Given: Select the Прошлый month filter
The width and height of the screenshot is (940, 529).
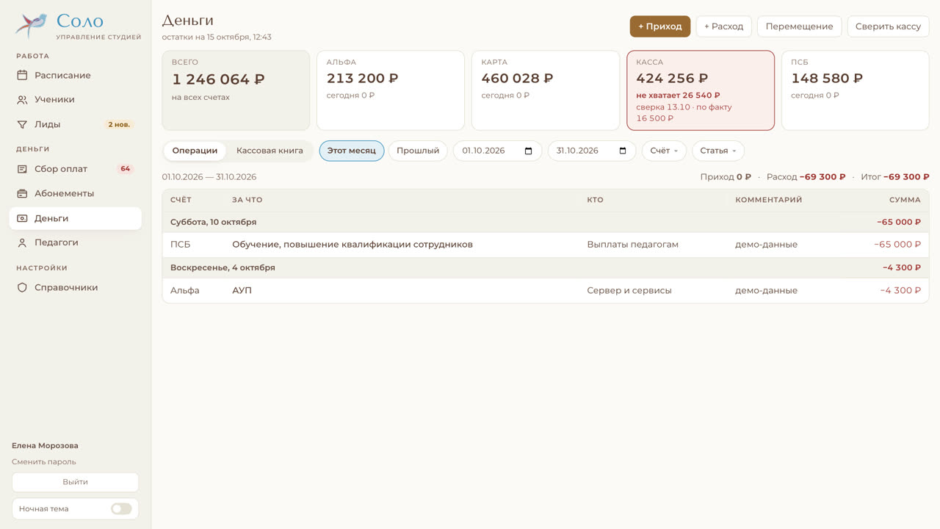Looking at the screenshot, I should [418, 151].
